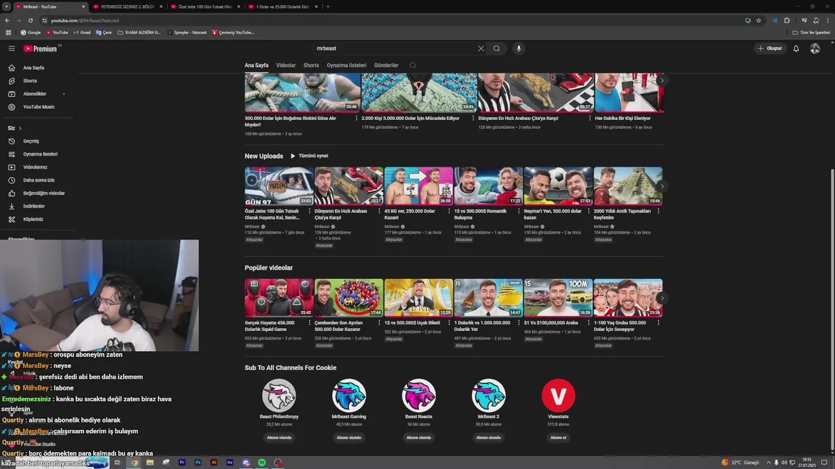Open options menu for 500.000 Dolar Boğulma video
This screenshot has width=835, height=469.
coord(356,118)
